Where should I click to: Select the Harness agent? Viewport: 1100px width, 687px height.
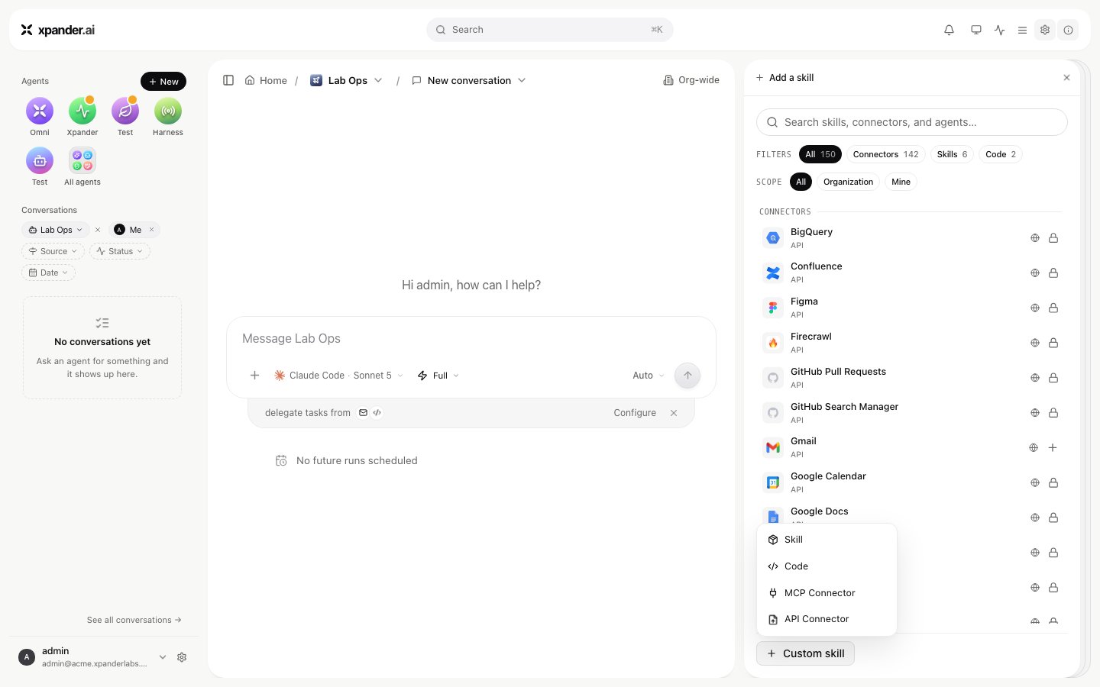pos(168,117)
